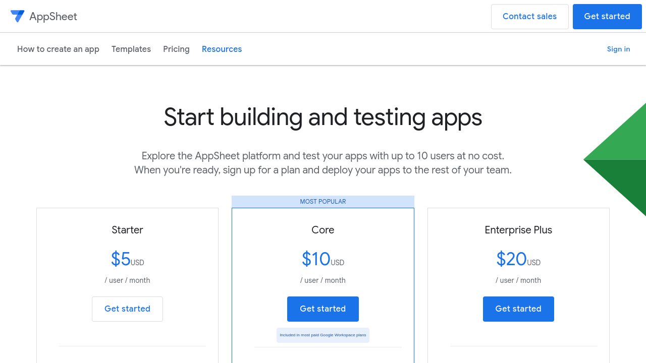
Task: Go to the Templates nav item
Action: 131,49
